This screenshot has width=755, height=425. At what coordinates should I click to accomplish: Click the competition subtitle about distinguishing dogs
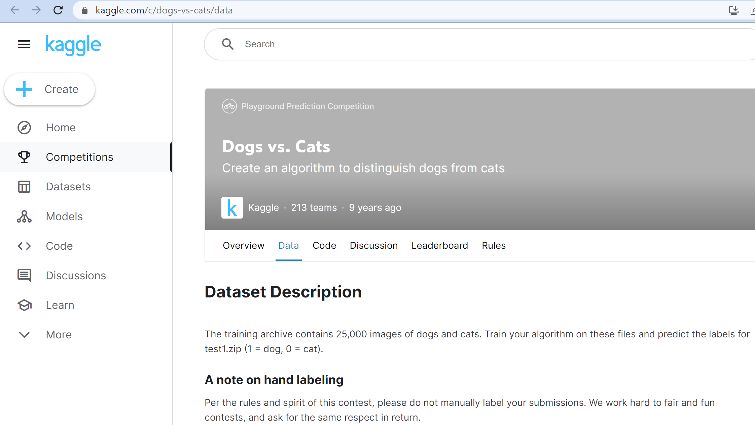coord(363,168)
